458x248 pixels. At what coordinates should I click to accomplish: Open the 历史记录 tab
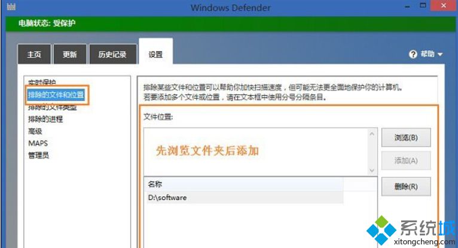click(x=112, y=54)
